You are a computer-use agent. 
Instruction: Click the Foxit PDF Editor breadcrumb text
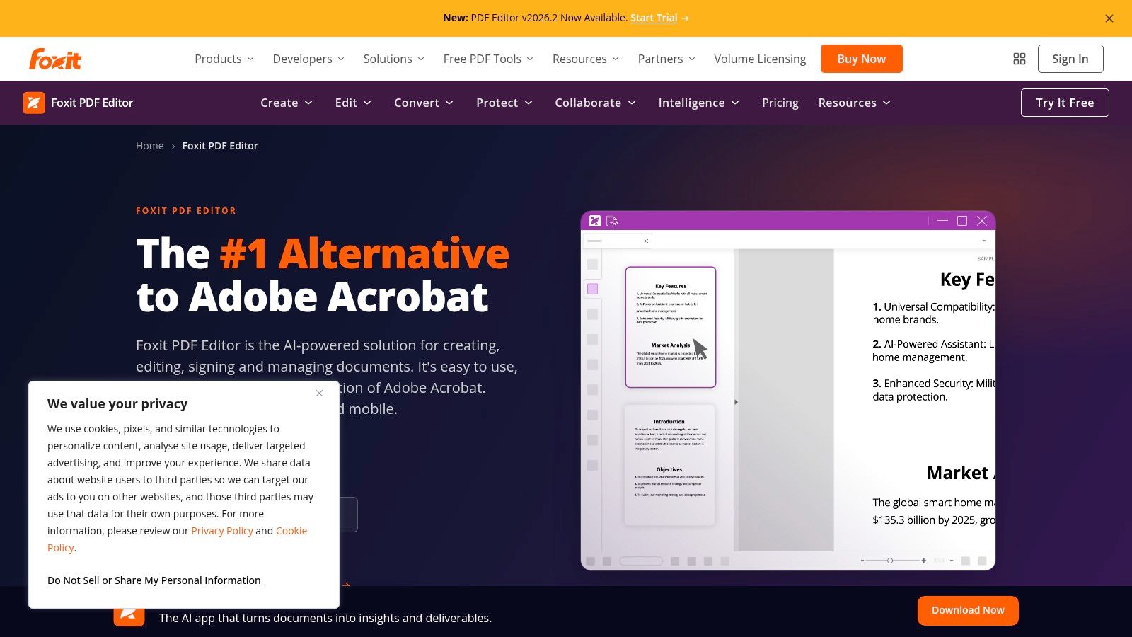220,146
